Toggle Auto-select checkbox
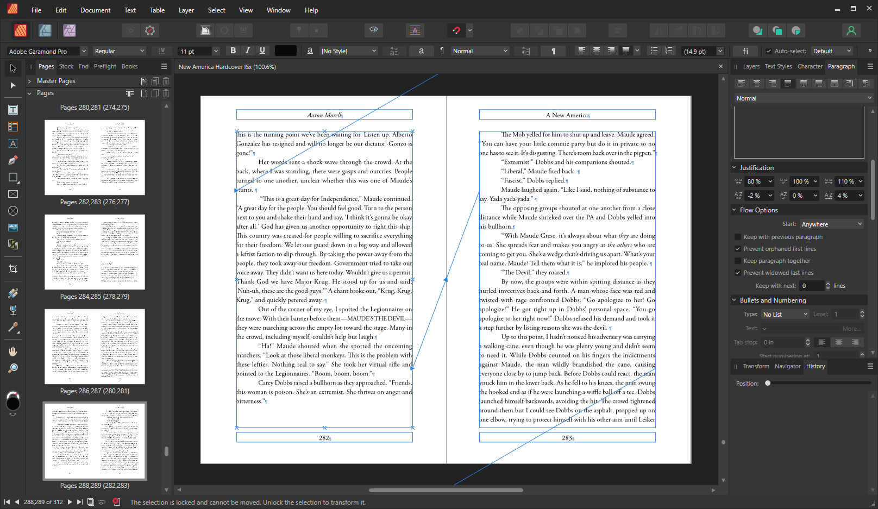The image size is (878, 509). [x=769, y=51]
